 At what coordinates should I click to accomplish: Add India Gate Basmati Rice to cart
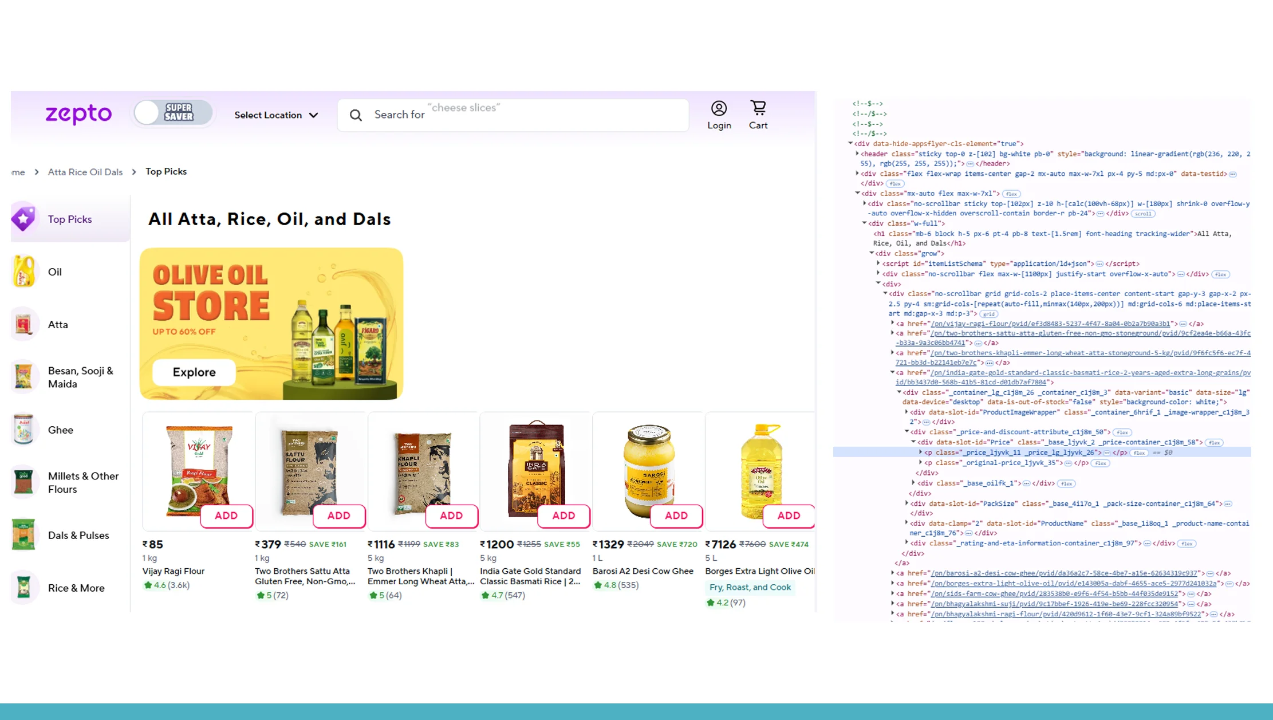(563, 516)
